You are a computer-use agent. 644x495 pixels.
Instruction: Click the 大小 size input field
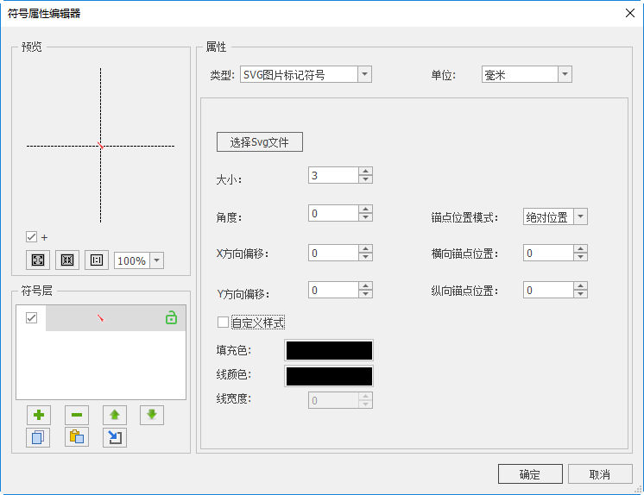(x=333, y=175)
